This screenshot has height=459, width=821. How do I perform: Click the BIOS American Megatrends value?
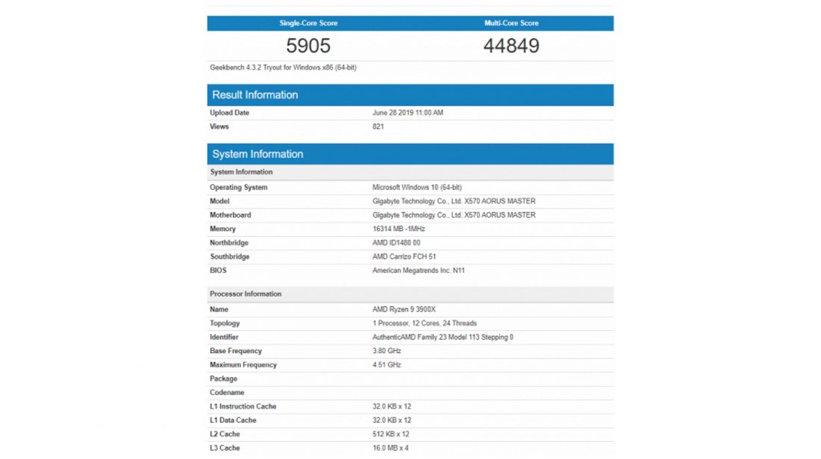pos(418,270)
